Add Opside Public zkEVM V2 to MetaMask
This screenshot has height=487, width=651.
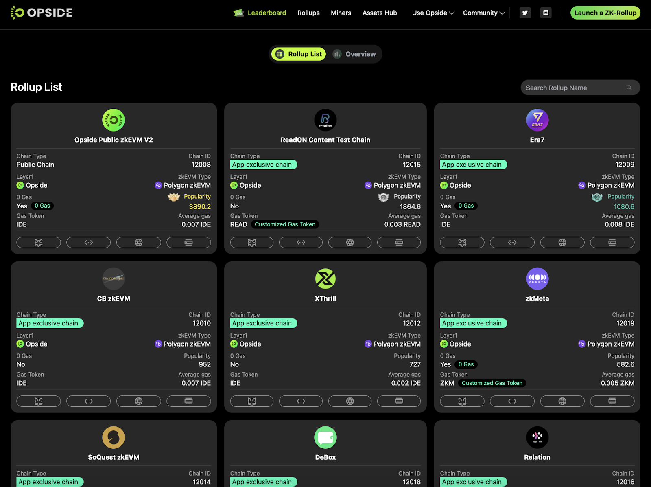click(x=39, y=242)
